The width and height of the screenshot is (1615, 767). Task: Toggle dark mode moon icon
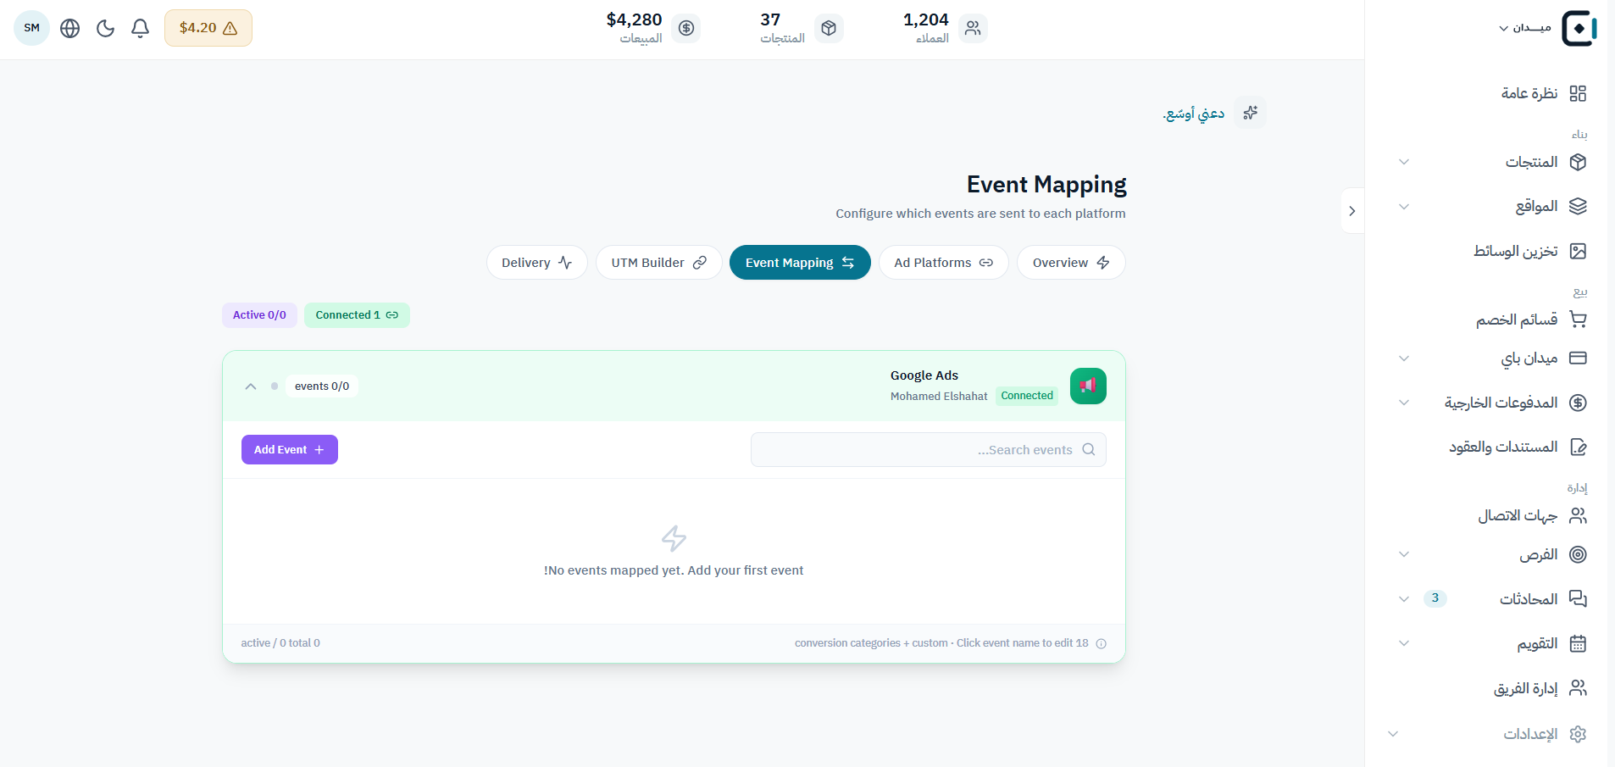(x=105, y=28)
